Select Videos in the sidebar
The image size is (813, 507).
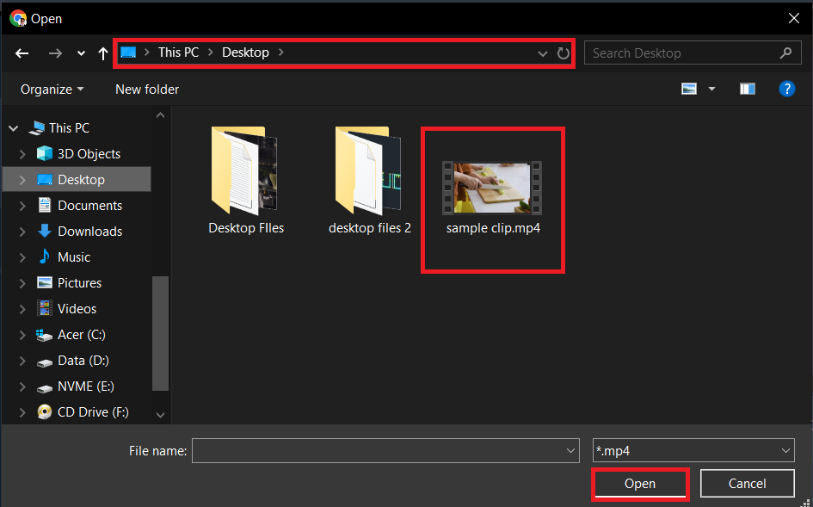[x=76, y=308]
